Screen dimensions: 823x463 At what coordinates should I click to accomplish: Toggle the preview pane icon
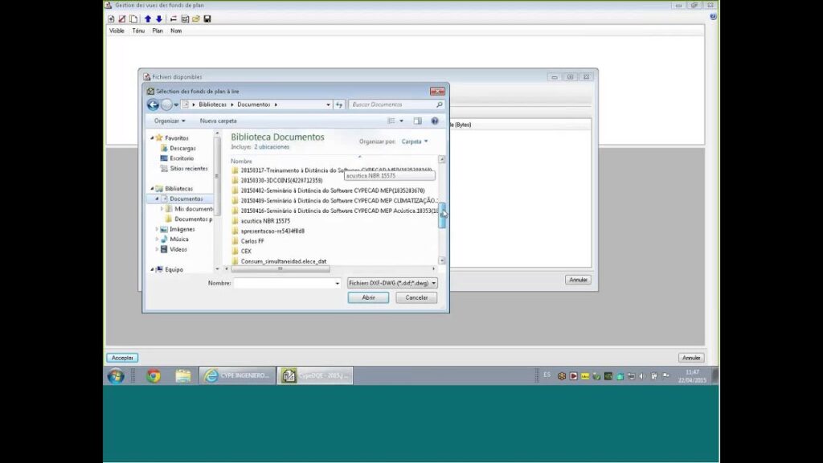tap(417, 121)
